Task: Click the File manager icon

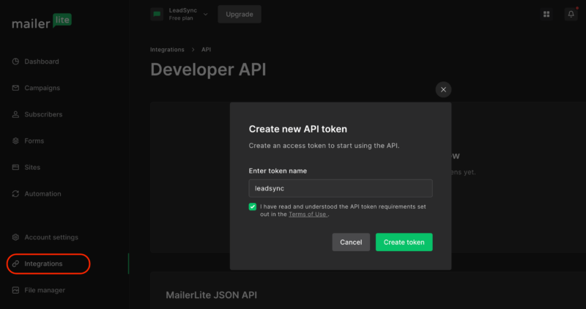Action: [x=16, y=290]
